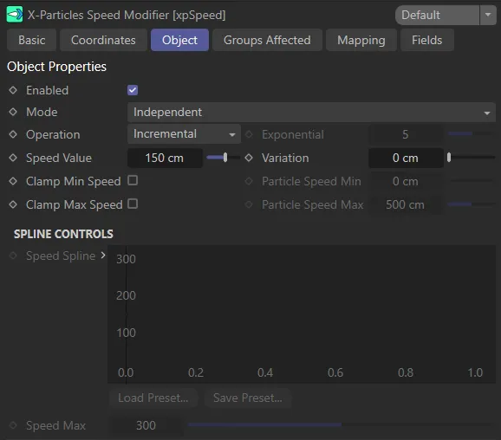This screenshot has width=501, height=440.
Task: Open the Default layout dropdown
Action: point(437,15)
